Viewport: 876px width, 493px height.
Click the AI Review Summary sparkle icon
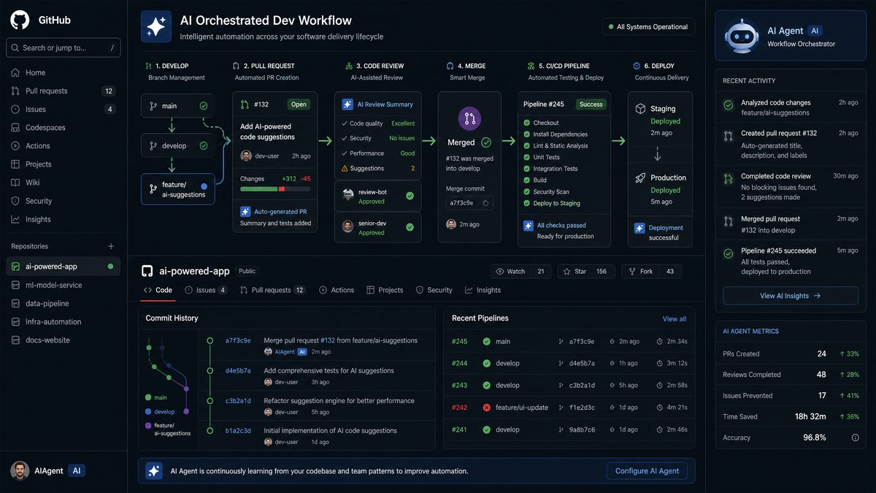[x=347, y=104]
